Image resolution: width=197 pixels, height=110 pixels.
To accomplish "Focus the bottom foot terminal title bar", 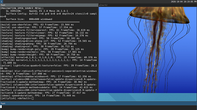I will click(98, 103).
